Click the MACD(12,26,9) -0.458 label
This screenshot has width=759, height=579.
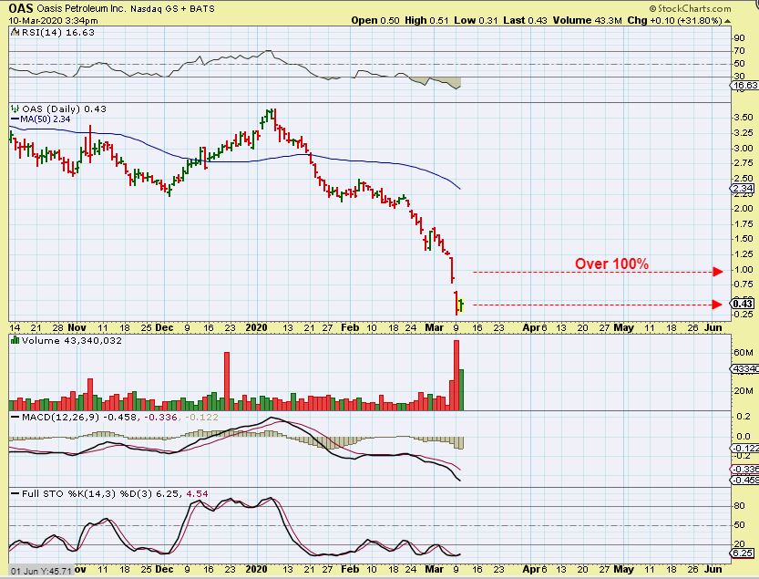pyautogui.click(x=80, y=418)
